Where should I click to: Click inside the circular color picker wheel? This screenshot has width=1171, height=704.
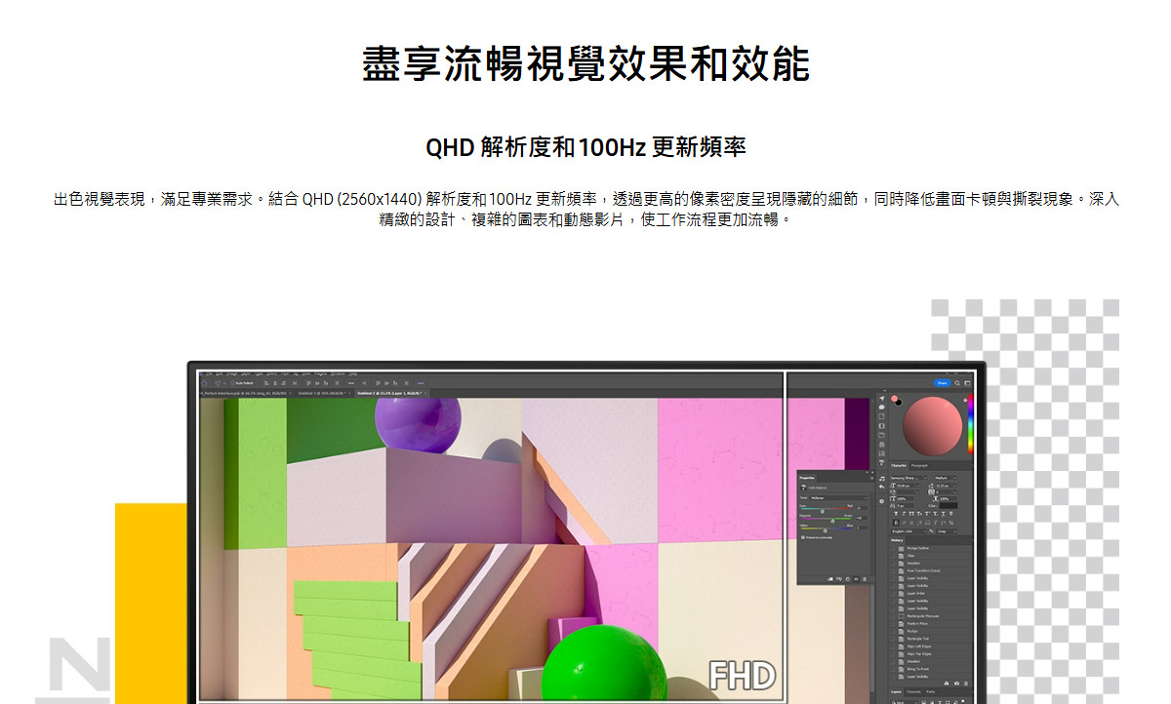pos(932,425)
